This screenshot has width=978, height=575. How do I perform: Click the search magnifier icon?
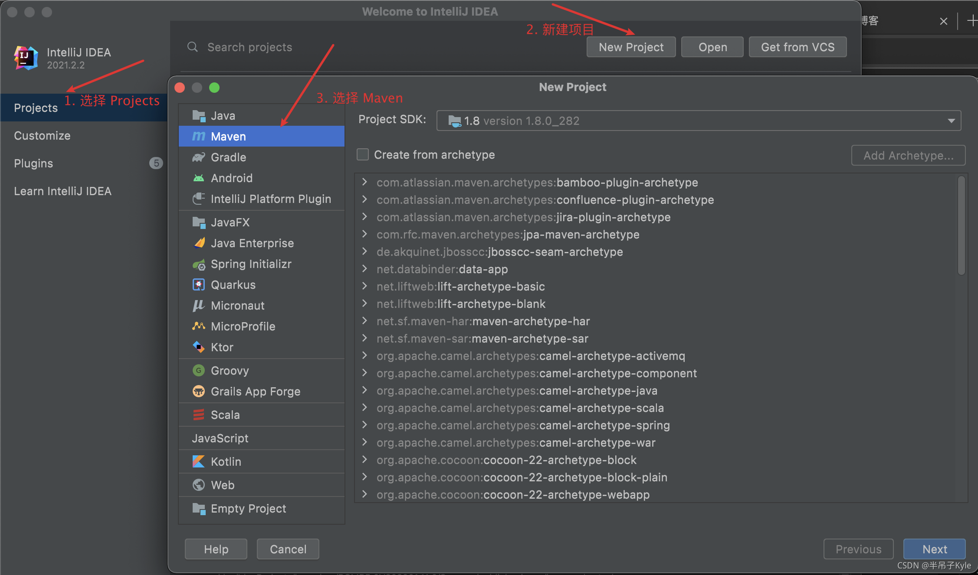pos(193,47)
